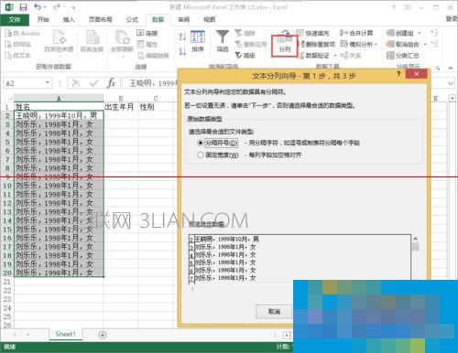Open the 文件 file tab
The height and width of the screenshot is (353, 458).
click(15, 20)
